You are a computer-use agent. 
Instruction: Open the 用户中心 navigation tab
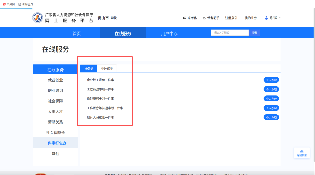click(169, 33)
